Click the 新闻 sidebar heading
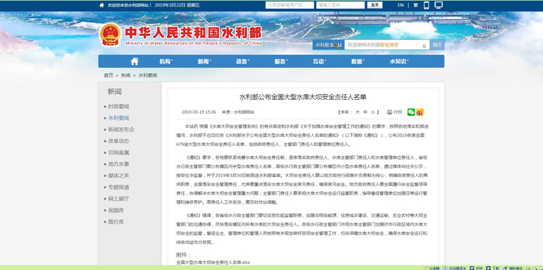The height and width of the screenshot is (270, 543). [x=114, y=92]
